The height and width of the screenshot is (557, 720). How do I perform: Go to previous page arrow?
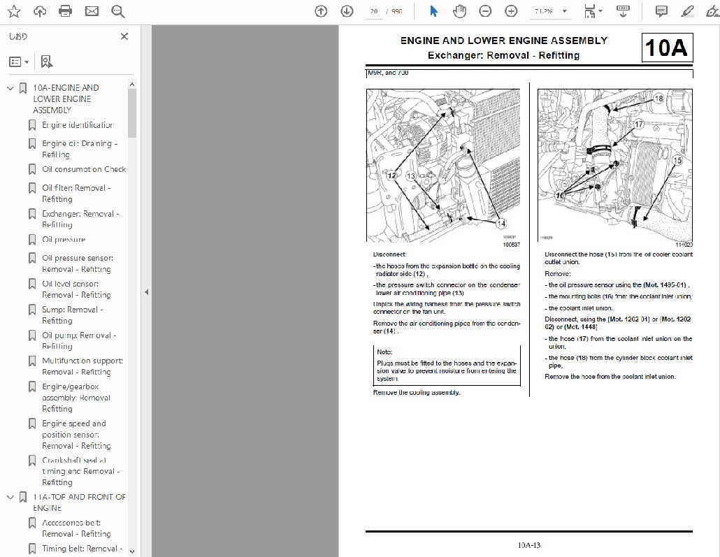(x=321, y=11)
